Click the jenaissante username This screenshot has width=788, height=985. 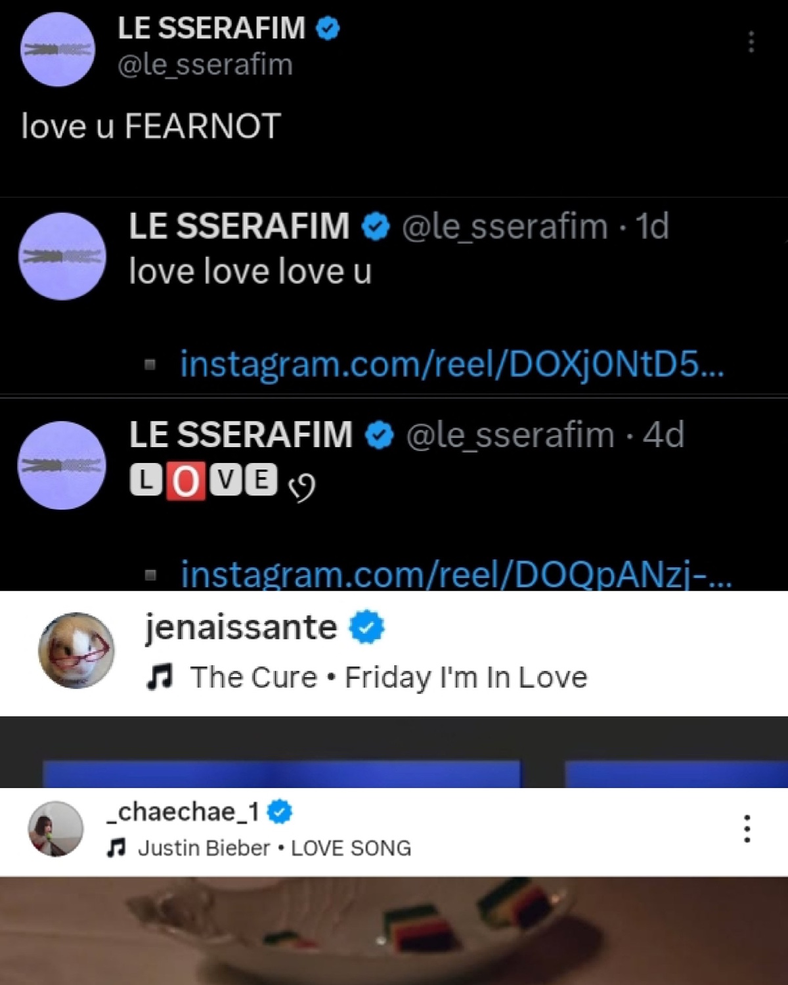241,627
